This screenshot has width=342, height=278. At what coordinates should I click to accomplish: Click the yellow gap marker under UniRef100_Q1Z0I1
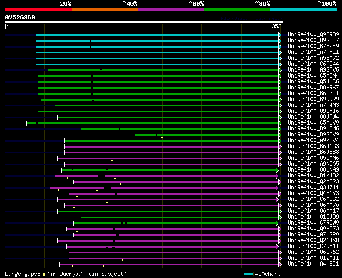122,260
